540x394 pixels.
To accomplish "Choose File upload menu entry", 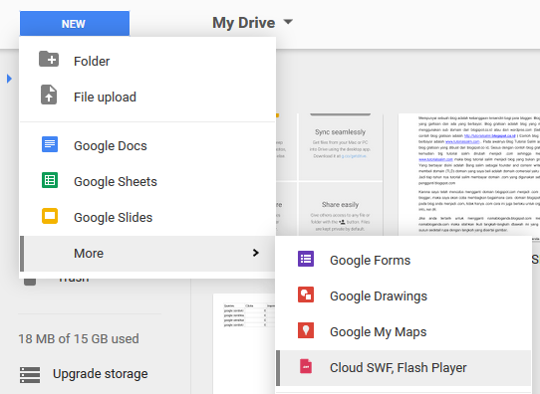I will pyautogui.click(x=147, y=97).
